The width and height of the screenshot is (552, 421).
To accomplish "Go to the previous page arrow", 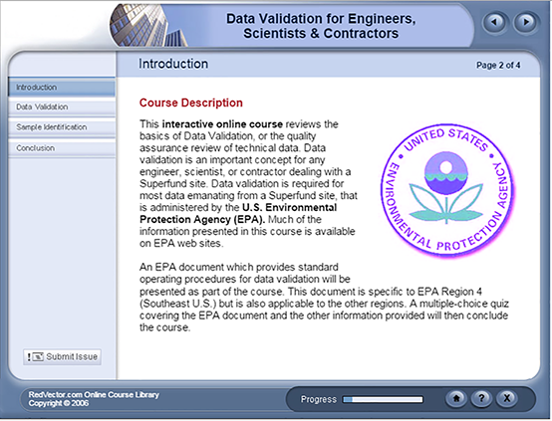I will 495,23.
